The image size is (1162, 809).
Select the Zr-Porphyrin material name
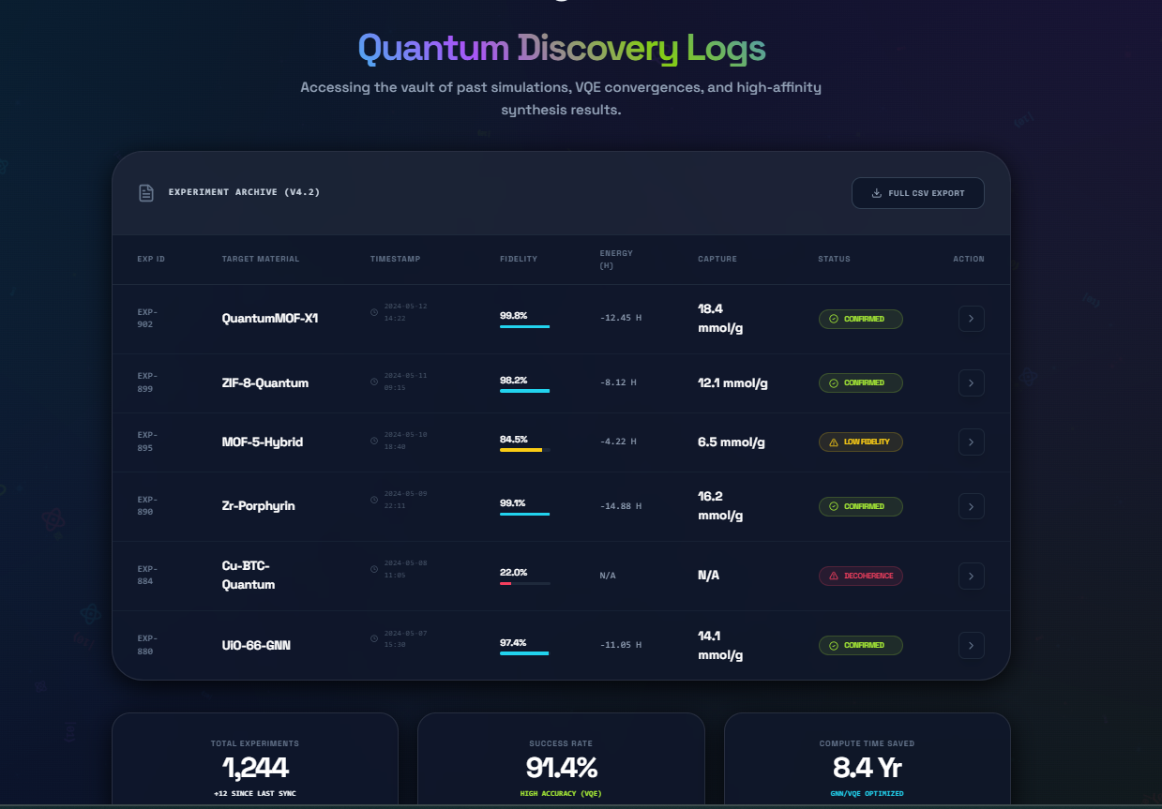point(259,506)
